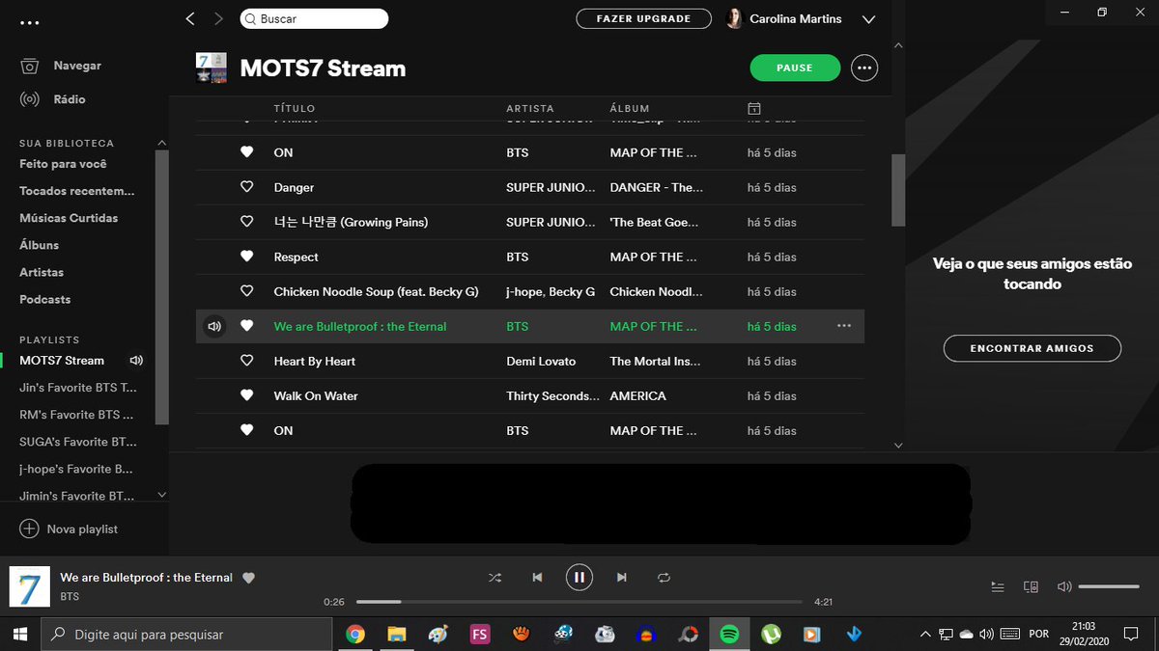Open Tocados recentemente in library
This screenshot has height=651, width=1159.
coord(77,191)
